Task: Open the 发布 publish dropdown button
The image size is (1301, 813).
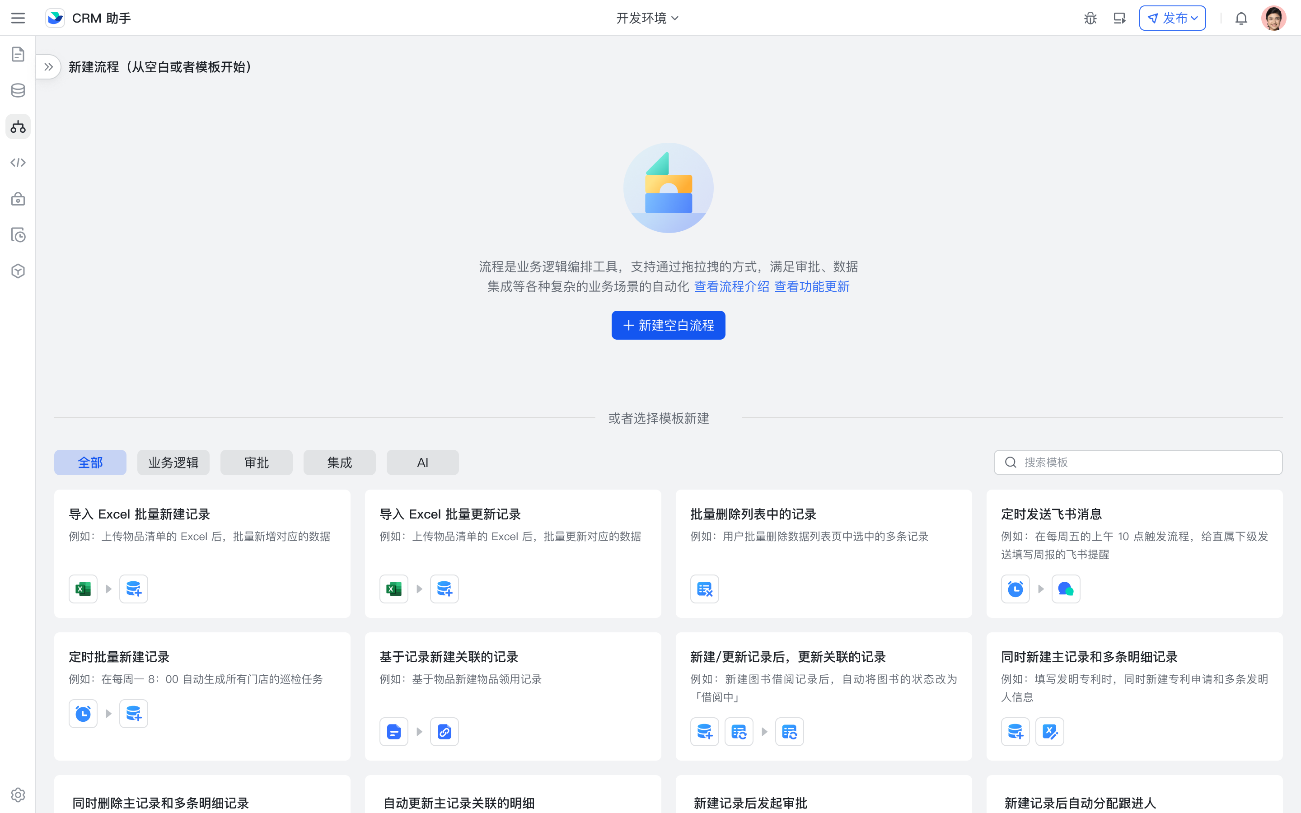Action: (1172, 18)
